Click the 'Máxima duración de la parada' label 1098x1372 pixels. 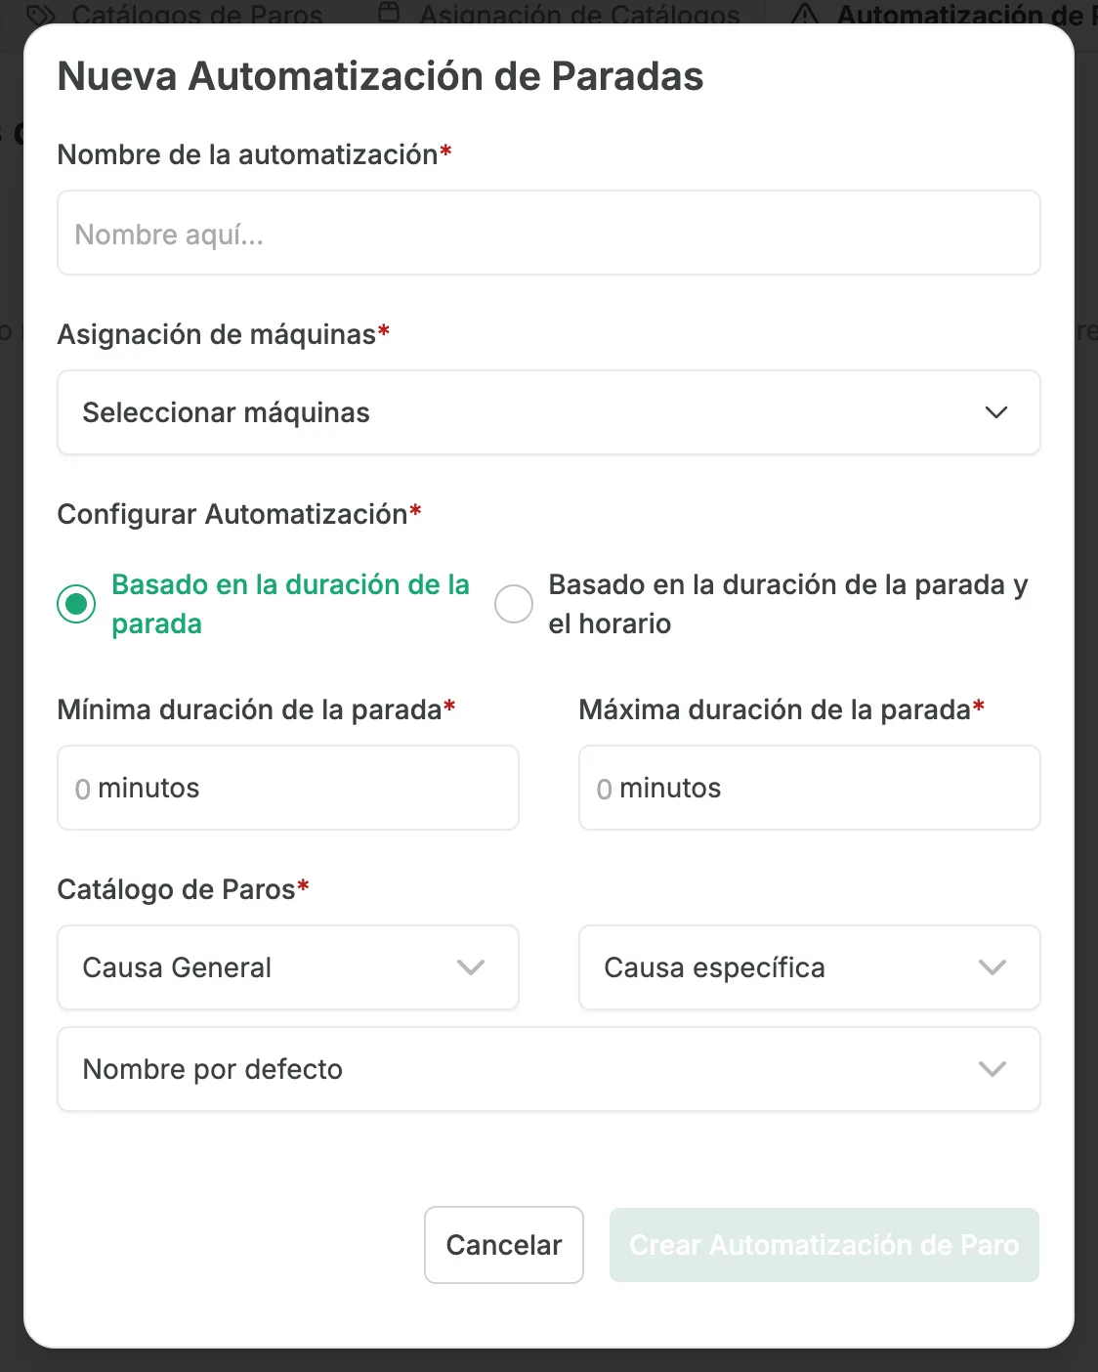tap(781, 709)
